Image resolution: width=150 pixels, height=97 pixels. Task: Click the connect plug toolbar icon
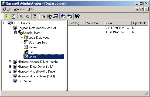click(21, 16)
